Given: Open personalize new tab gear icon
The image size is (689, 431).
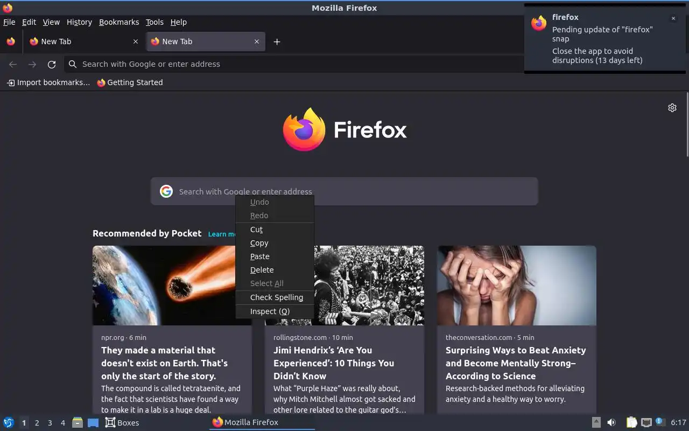Looking at the screenshot, I should pos(672,108).
